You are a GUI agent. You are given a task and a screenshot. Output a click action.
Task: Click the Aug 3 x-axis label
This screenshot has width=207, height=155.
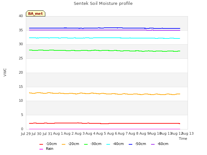80,133
